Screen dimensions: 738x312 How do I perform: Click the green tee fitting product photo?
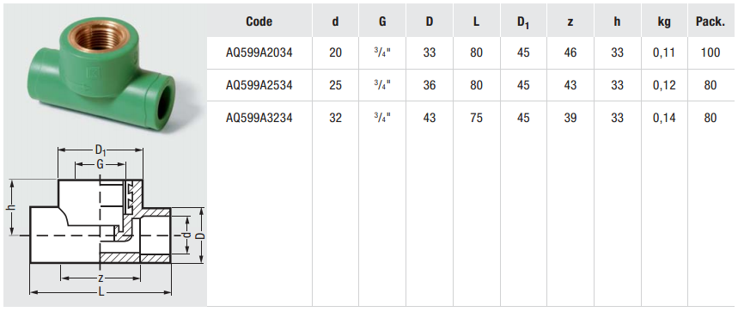(x=102, y=70)
